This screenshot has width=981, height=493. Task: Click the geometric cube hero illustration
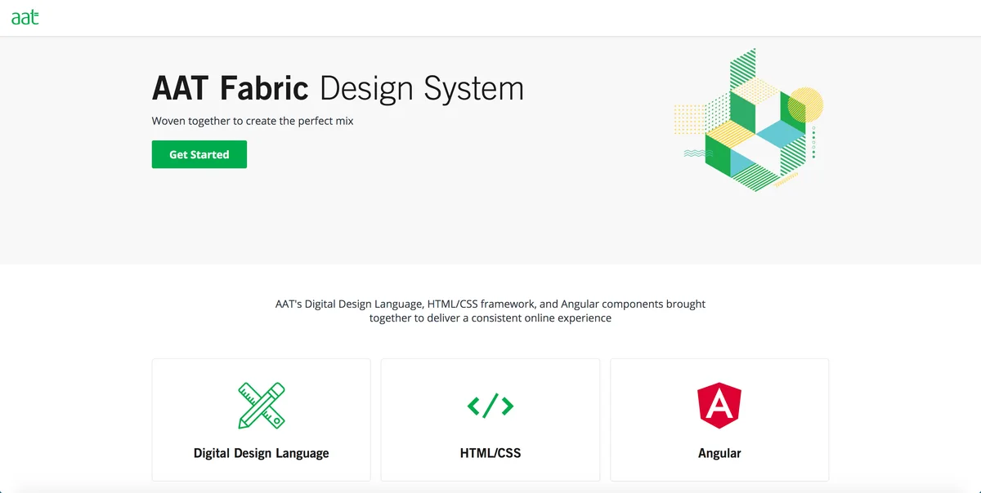[x=749, y=120]
